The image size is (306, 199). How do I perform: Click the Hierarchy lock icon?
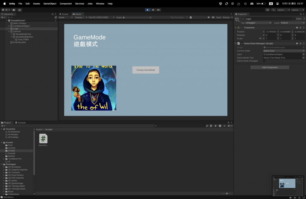[x=53, y=14]
